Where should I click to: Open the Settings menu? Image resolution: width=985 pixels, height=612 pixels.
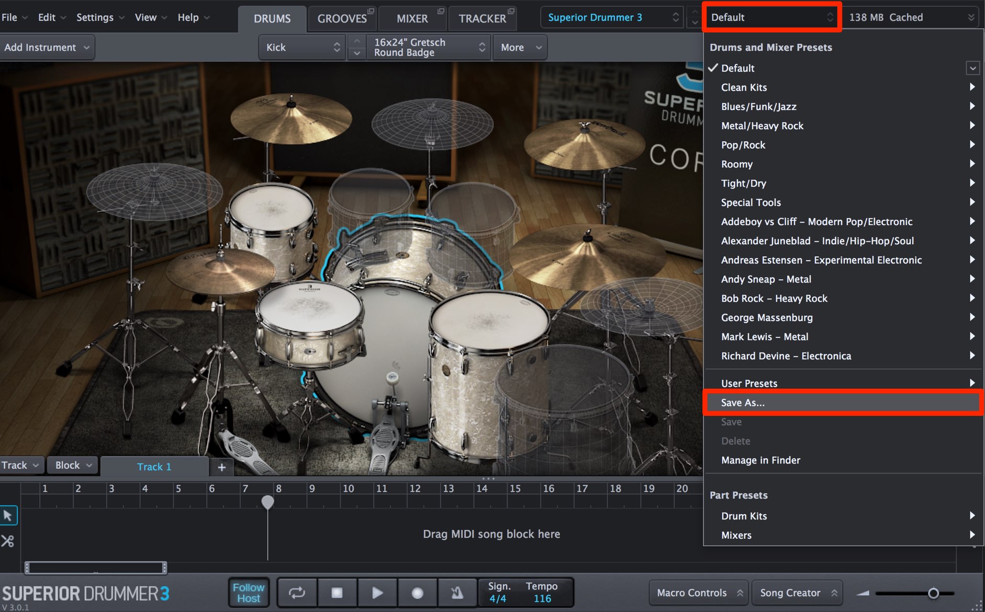coord(100,17)
